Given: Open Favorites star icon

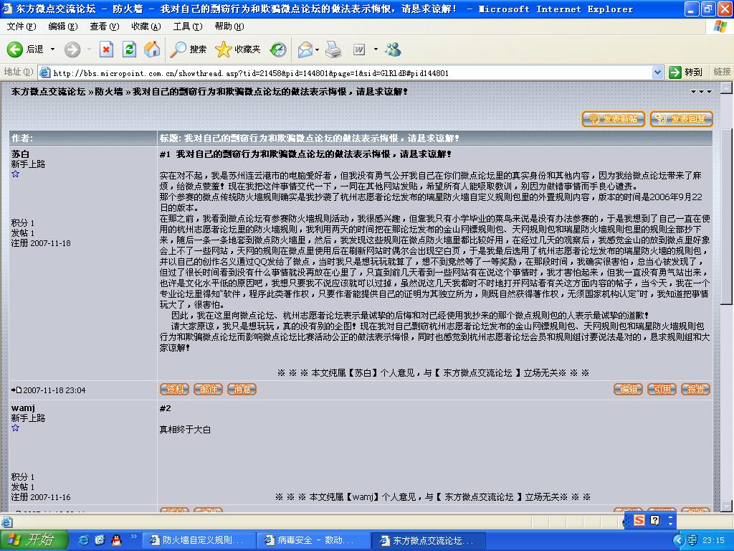Looking at the screenshot, I should tap(224, 50).
